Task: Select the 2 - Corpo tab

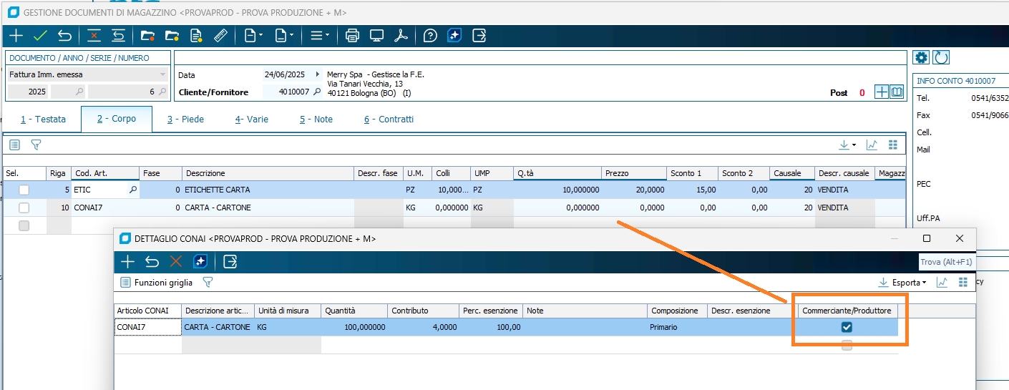Action: (x=117, y=119)
